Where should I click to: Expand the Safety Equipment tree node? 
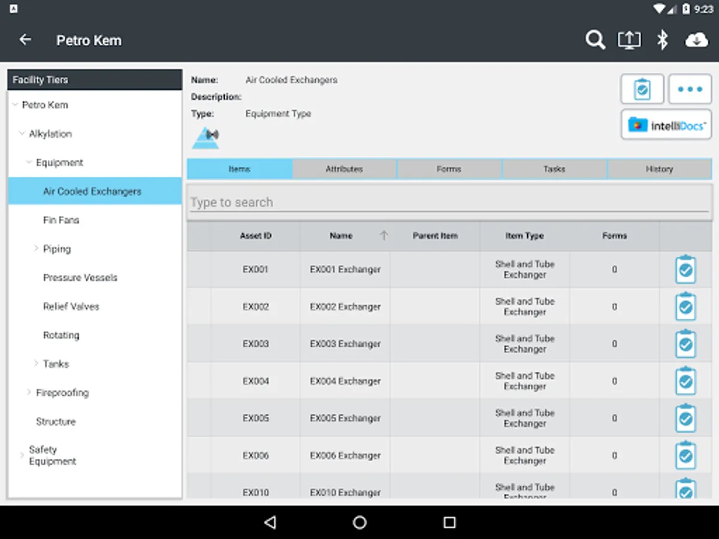pos(22,455)
